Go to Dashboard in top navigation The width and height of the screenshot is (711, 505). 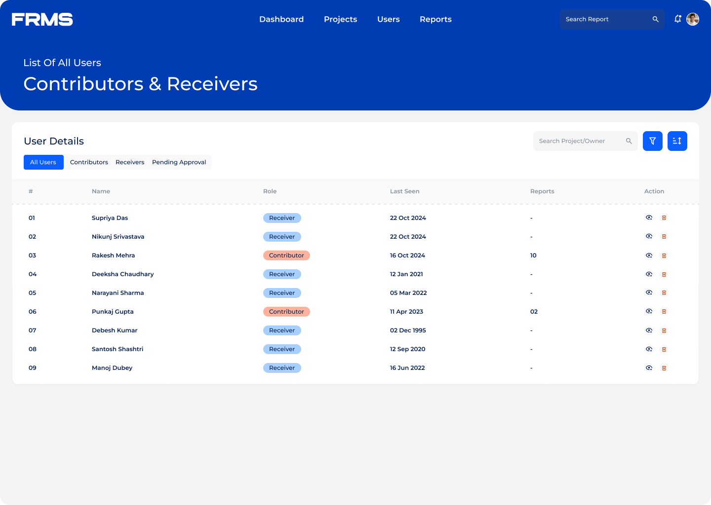pos(281,19)
